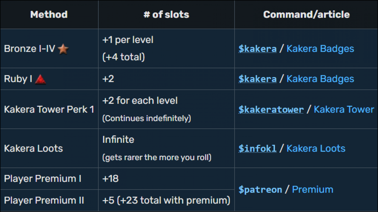Viewport: 378px width, 212px height.
Task: Open Kakera Badges link in Bronze row
Action: tap(320, 49)
